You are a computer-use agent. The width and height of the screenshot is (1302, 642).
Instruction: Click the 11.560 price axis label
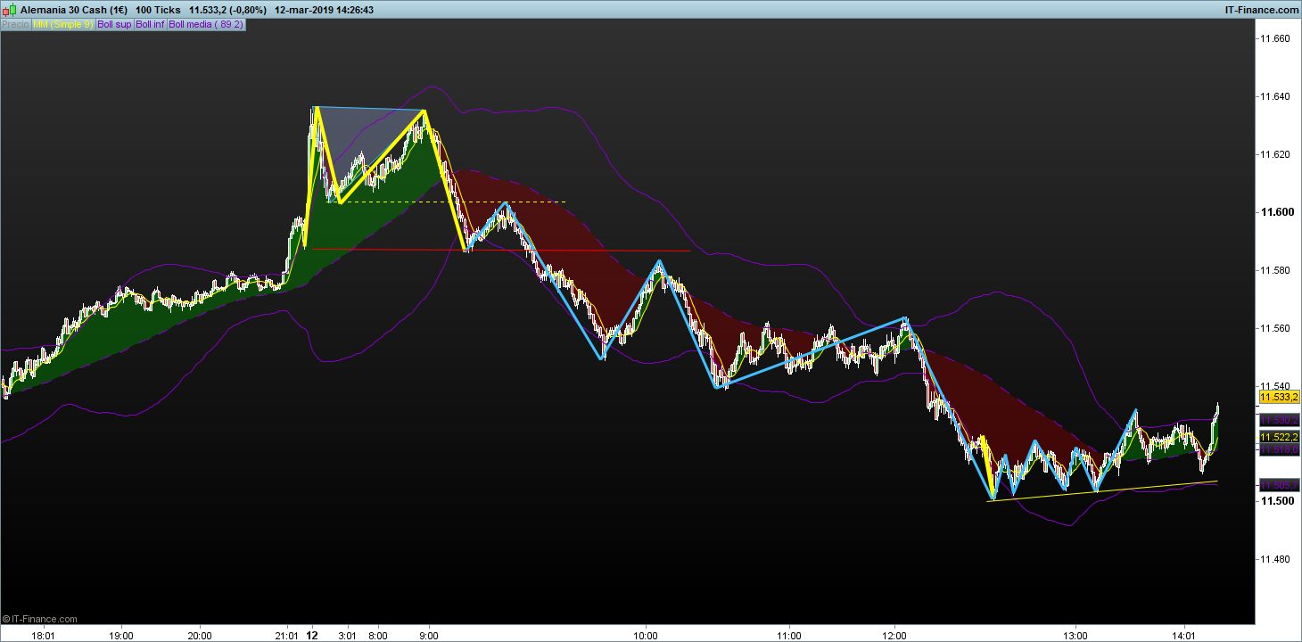click(x=1273, y=328)
